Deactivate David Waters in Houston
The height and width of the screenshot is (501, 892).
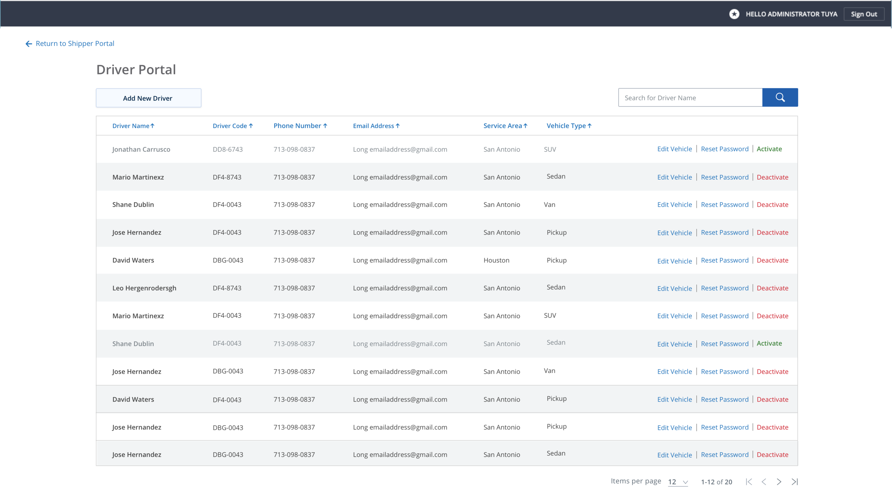pyautogui.click(x=772, y=260)
